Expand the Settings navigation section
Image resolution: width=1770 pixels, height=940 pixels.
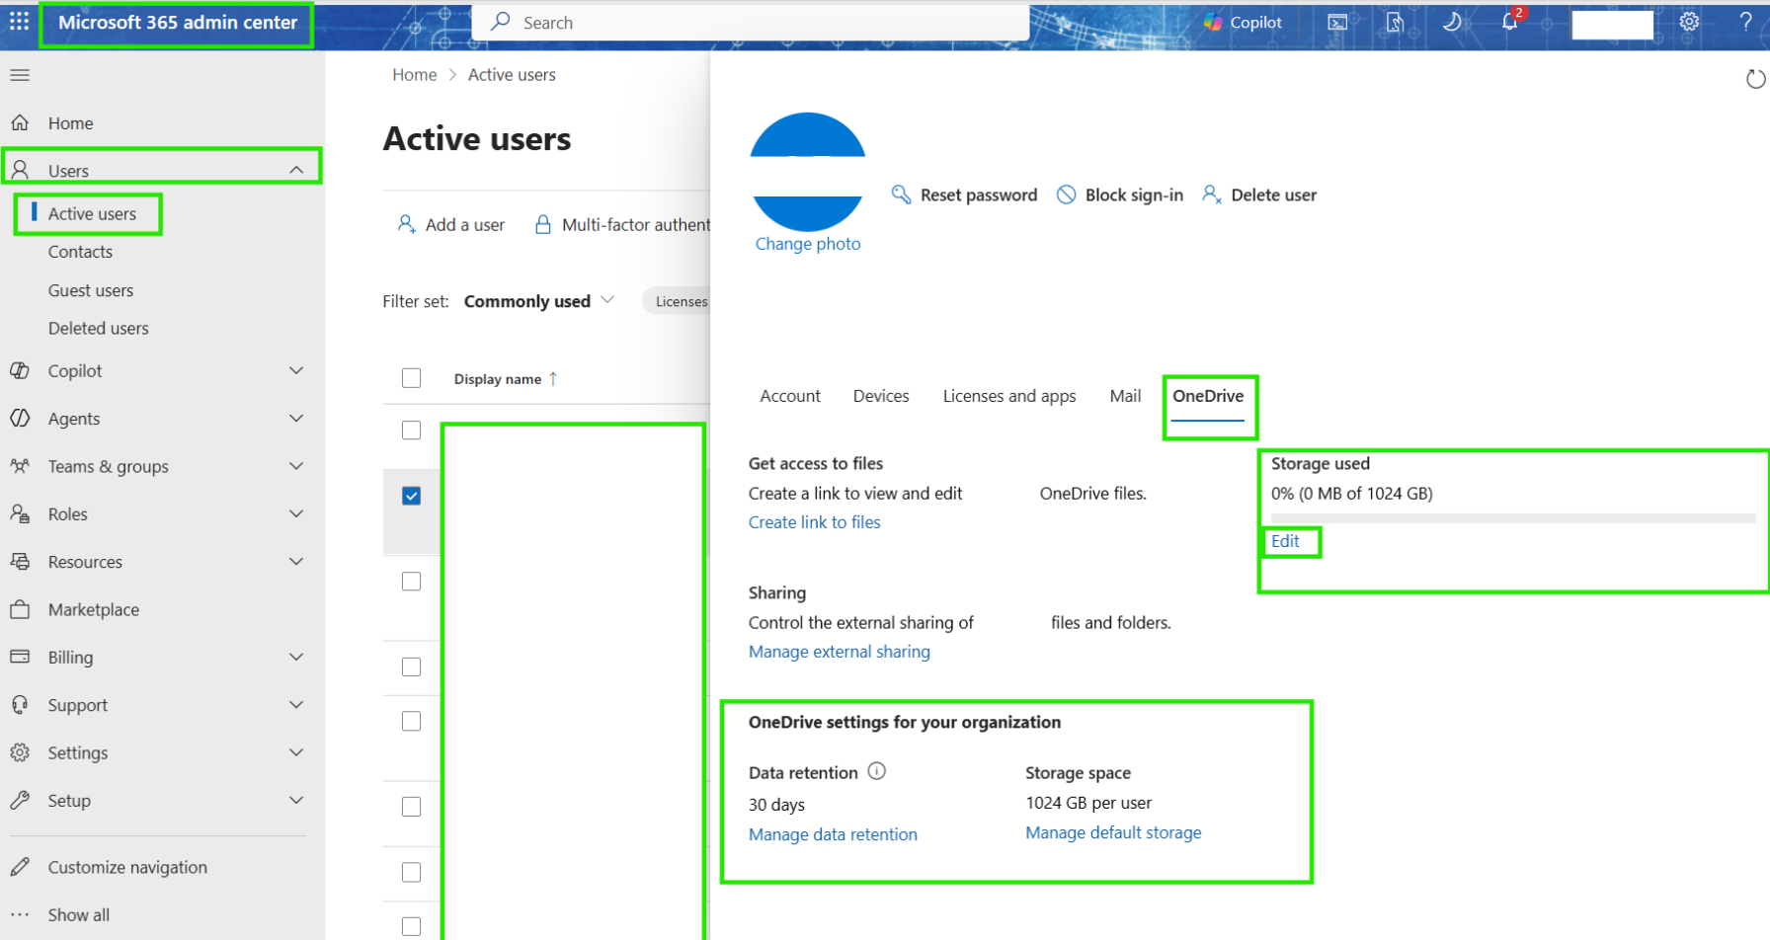296,752
